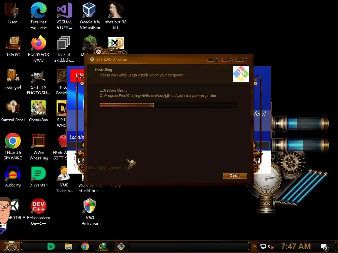The width and height of the screenshot is (338, 253).
Task: Open the network tray icon
Action: [263, 246]
